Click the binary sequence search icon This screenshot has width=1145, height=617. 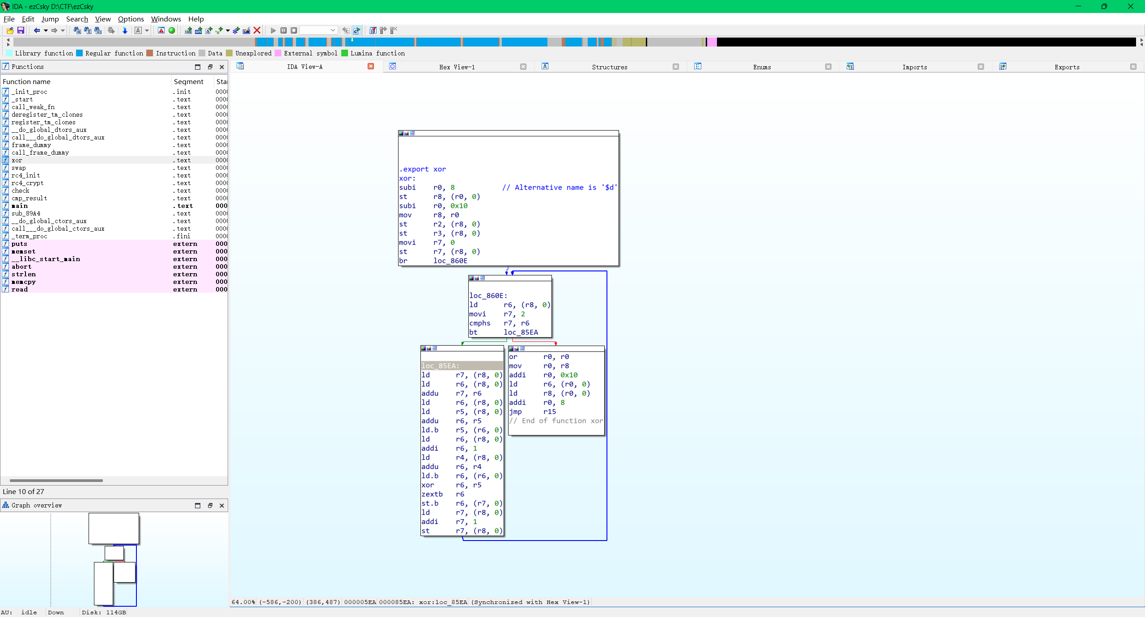tap(98, 30)
